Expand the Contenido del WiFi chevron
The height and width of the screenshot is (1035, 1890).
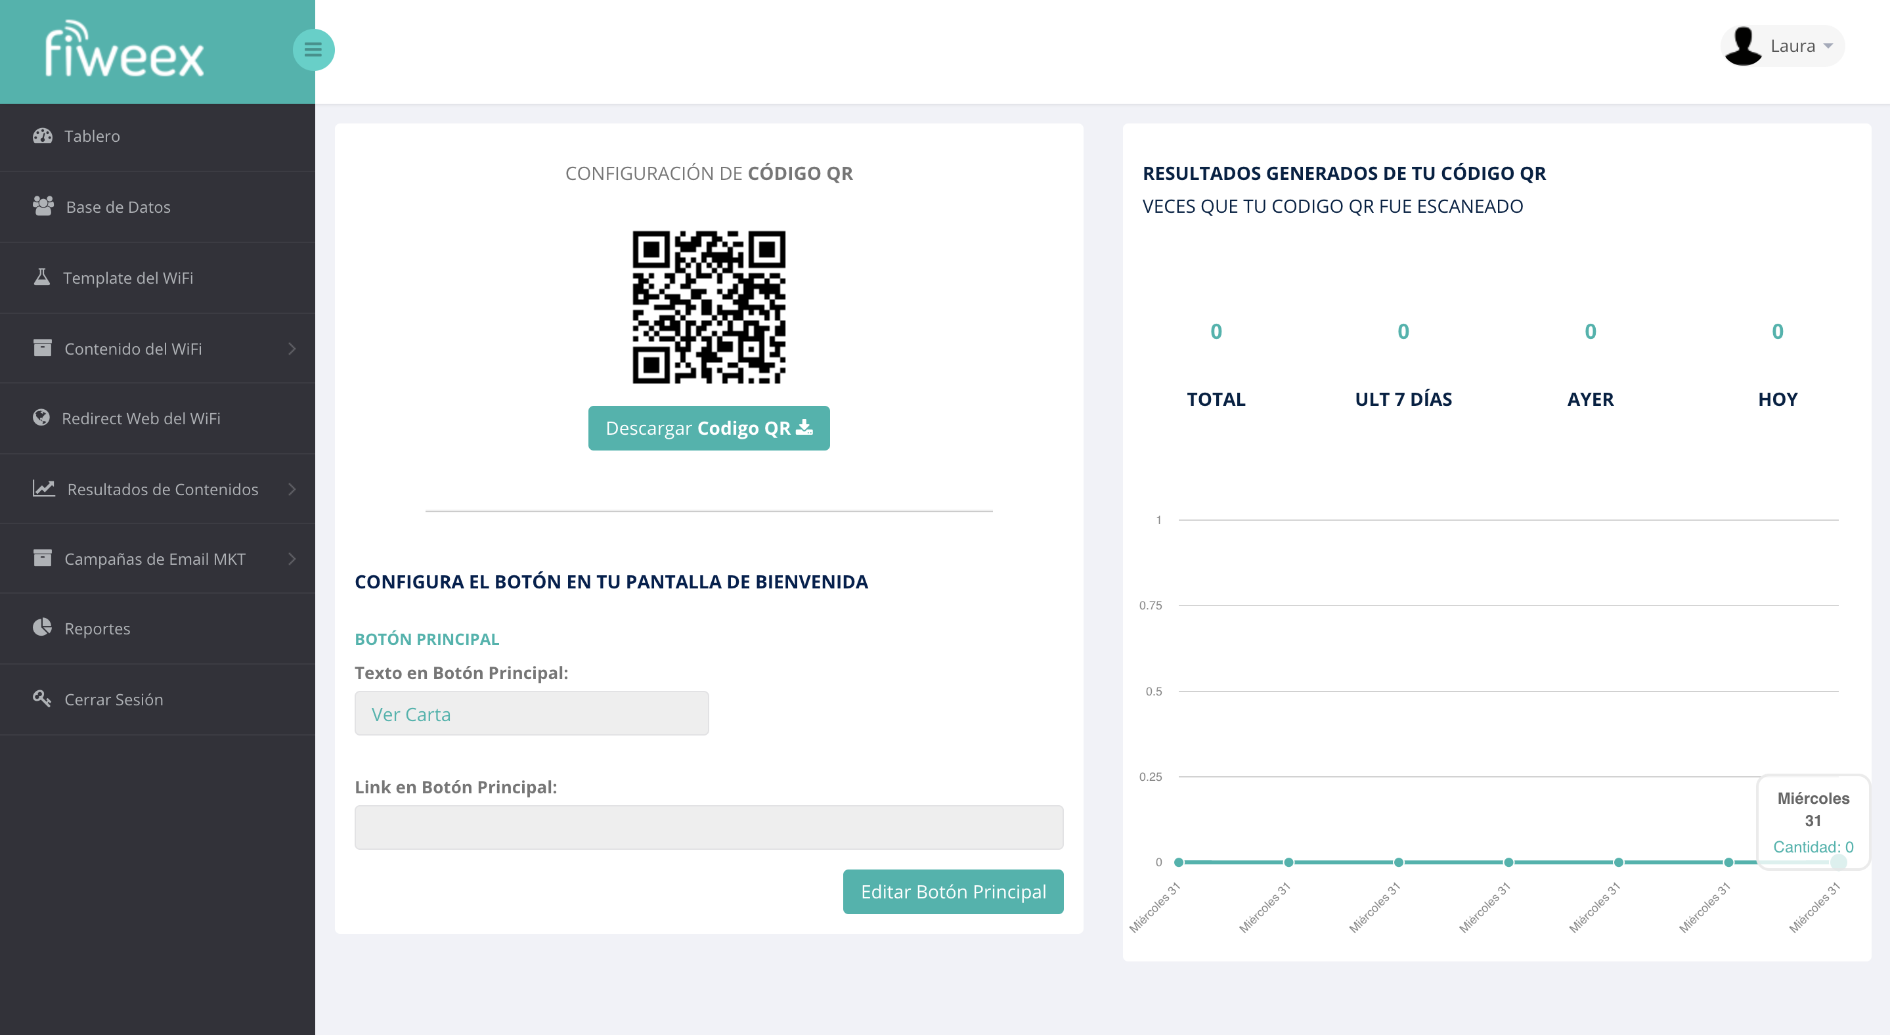pyautogui.click(x=292, y=349)
